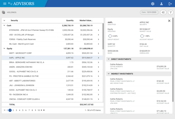The height and width of the screenshot is (119, 175).
Task: Go to first page of holdings
Action: tap(4, 110)
